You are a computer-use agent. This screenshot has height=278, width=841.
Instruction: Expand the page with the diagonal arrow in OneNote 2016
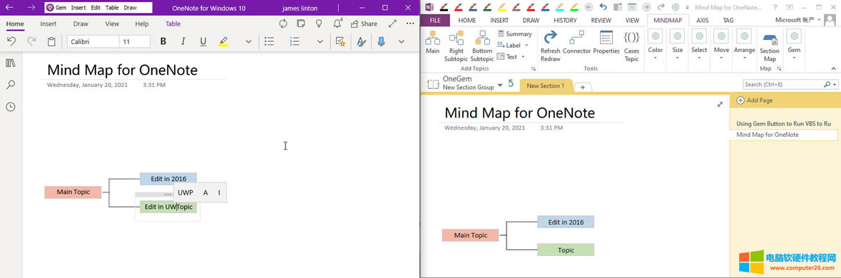tap(720, 105)
